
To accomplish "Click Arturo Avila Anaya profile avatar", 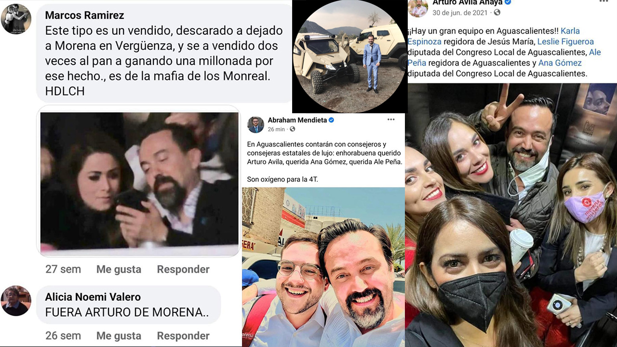I will point(418,8).
